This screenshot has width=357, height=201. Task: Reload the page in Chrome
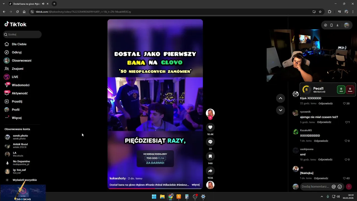click(17, 12)
